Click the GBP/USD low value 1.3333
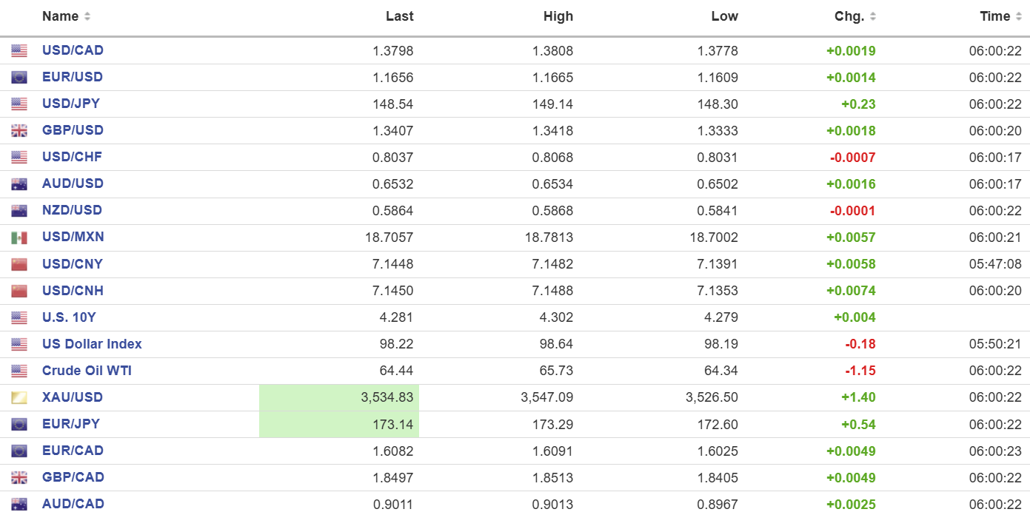 (719, 131)
